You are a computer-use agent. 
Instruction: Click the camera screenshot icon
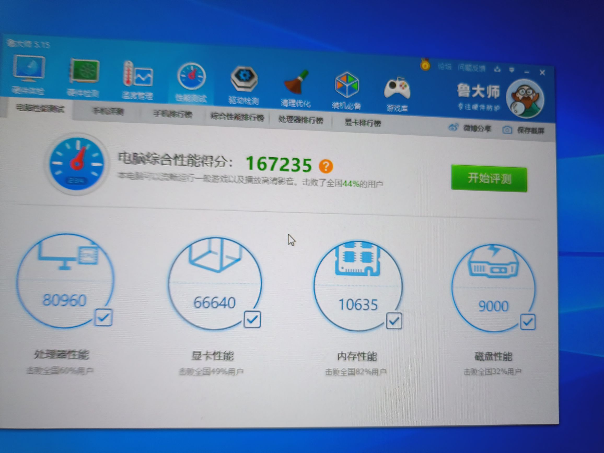(x=507, y=130)
